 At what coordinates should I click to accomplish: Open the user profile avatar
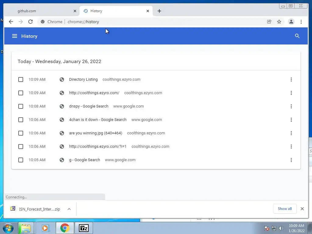[x=291, y=22]
